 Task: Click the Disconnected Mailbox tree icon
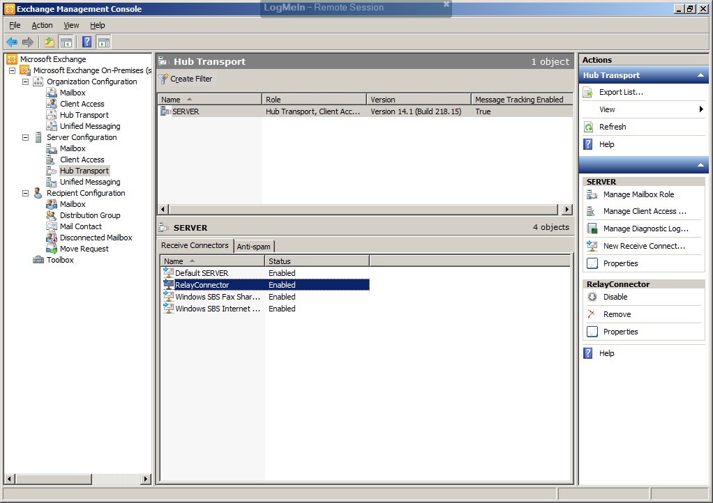point(52,238)
